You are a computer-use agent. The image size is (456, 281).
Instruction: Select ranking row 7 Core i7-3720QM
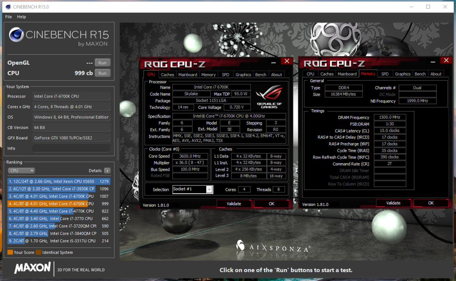coord(59,226)
